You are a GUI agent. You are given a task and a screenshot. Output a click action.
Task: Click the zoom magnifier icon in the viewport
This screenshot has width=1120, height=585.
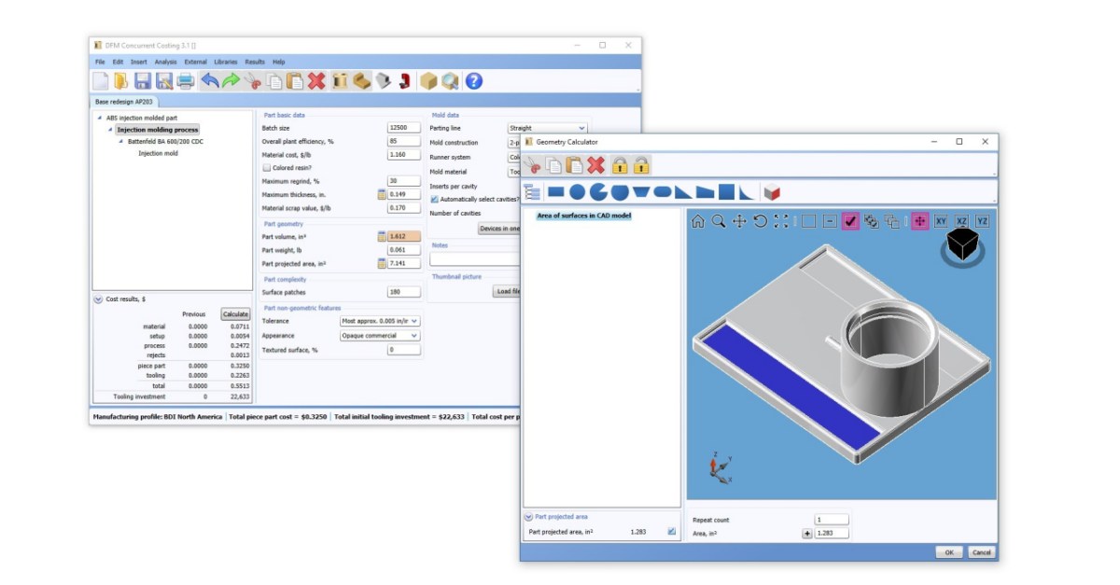pyautogui.click(x=718, y=221)
